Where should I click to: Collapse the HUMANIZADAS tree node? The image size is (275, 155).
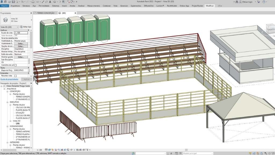(x=8, y=126)
